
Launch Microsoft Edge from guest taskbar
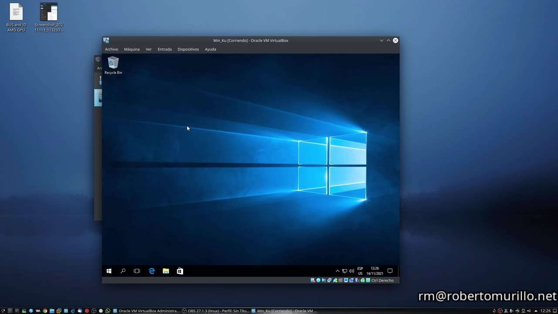152,271
